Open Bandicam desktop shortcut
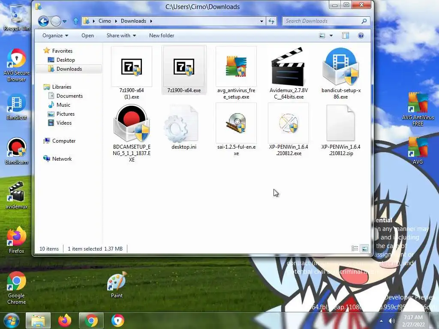This screenshot has height=329, width=439. 17,151
